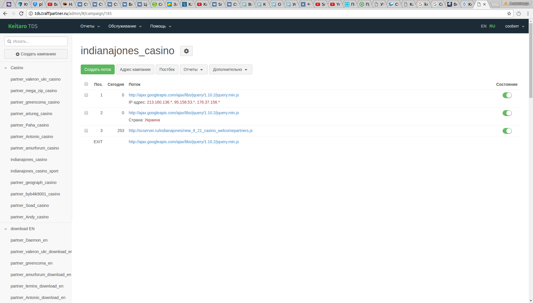The image size is (533, 303).
Task: Click the page vertical scrollbar
Action: [x=531, y=60]
